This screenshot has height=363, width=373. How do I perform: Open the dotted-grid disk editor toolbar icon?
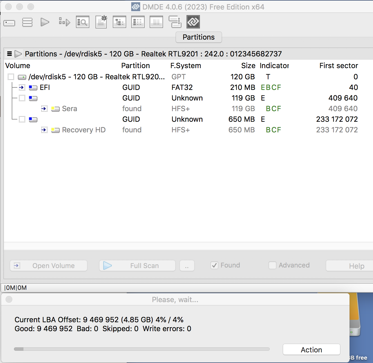(156, 22)
